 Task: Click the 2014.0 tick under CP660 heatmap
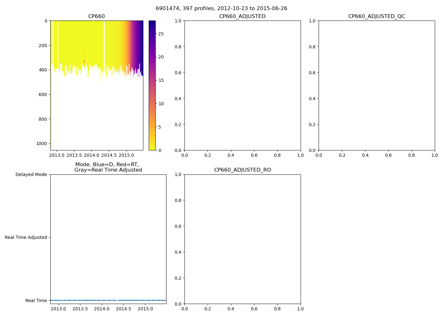tap(91, 155)
